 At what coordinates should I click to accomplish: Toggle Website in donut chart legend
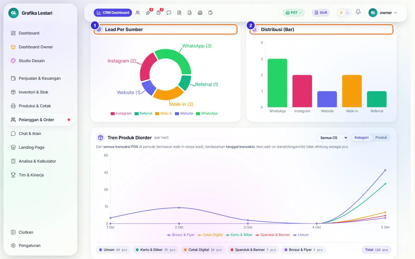pos(184,113)
